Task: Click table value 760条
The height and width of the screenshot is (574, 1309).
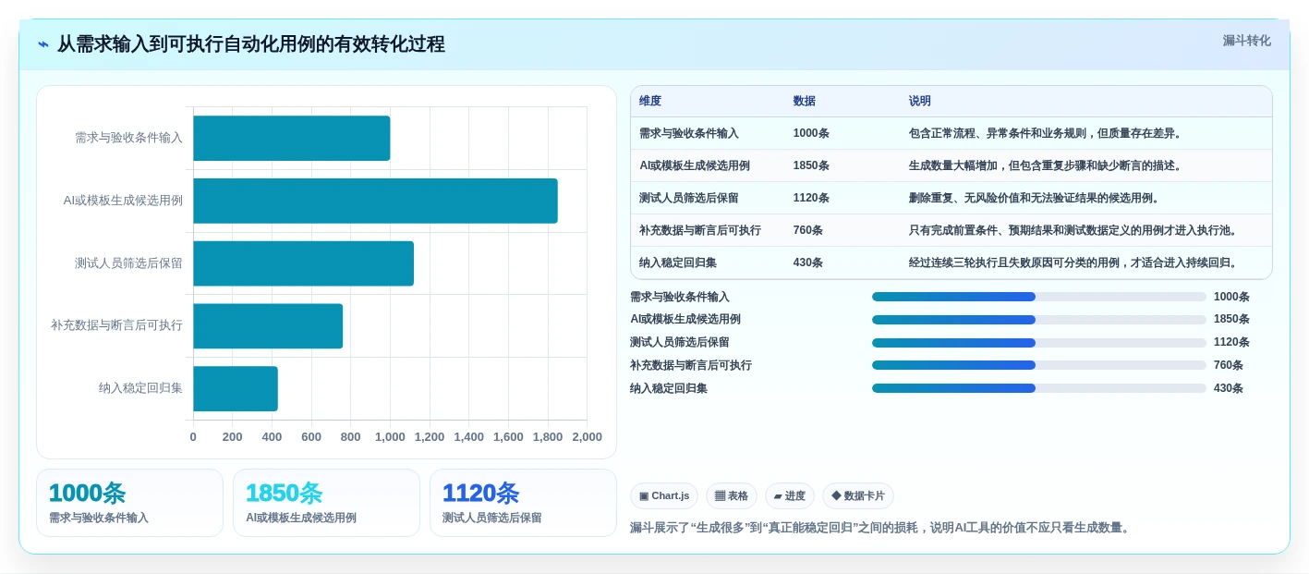Action: coord(808,230)
